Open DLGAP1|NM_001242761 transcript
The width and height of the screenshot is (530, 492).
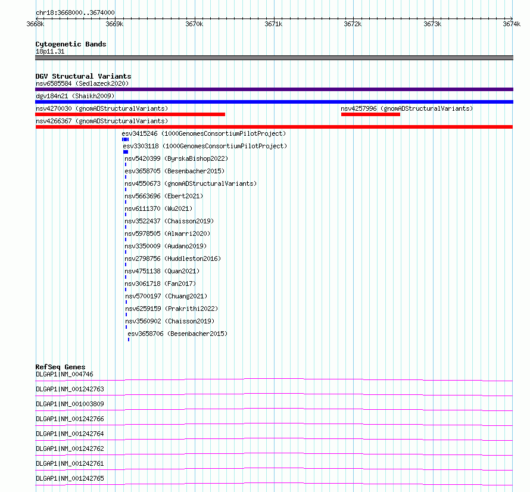[x=70, y=463]
